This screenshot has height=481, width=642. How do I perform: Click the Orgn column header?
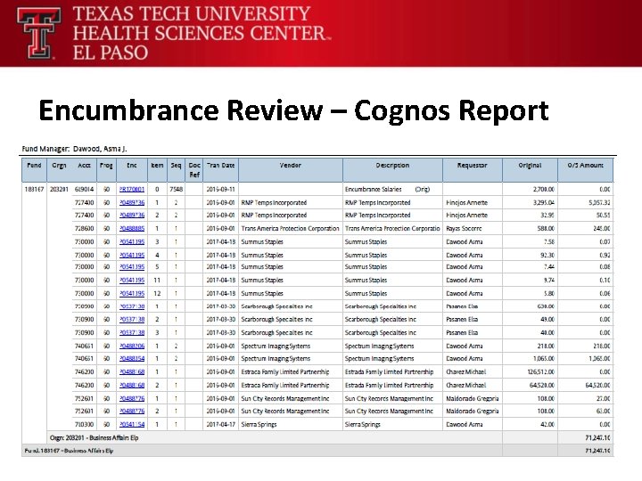pyautogui.click(x=60, y=170)
